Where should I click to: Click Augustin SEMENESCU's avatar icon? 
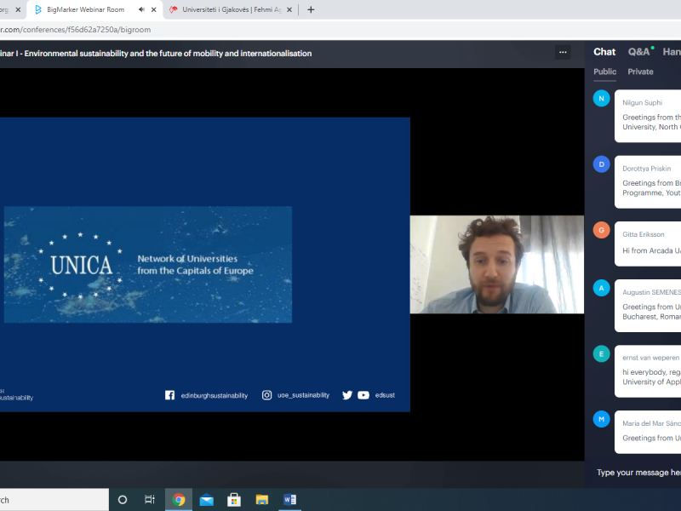(x=602, y=288)
